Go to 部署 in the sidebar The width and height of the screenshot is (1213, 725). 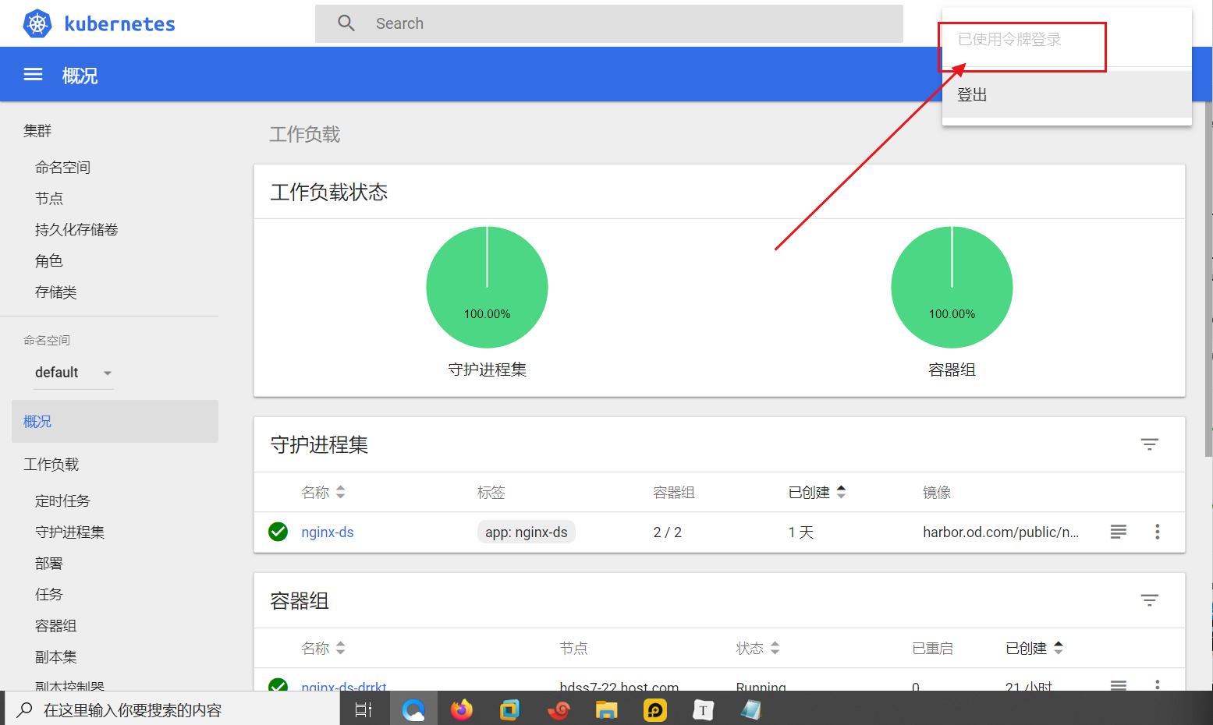point(48,564)
